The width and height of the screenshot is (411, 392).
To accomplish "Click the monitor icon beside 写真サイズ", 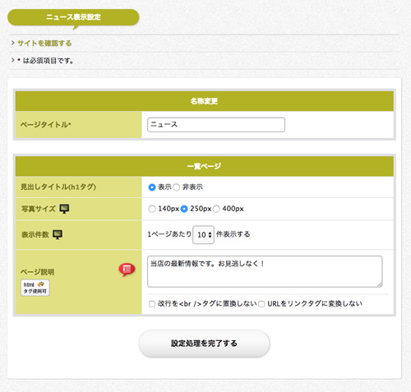I will tap(64, 209).
